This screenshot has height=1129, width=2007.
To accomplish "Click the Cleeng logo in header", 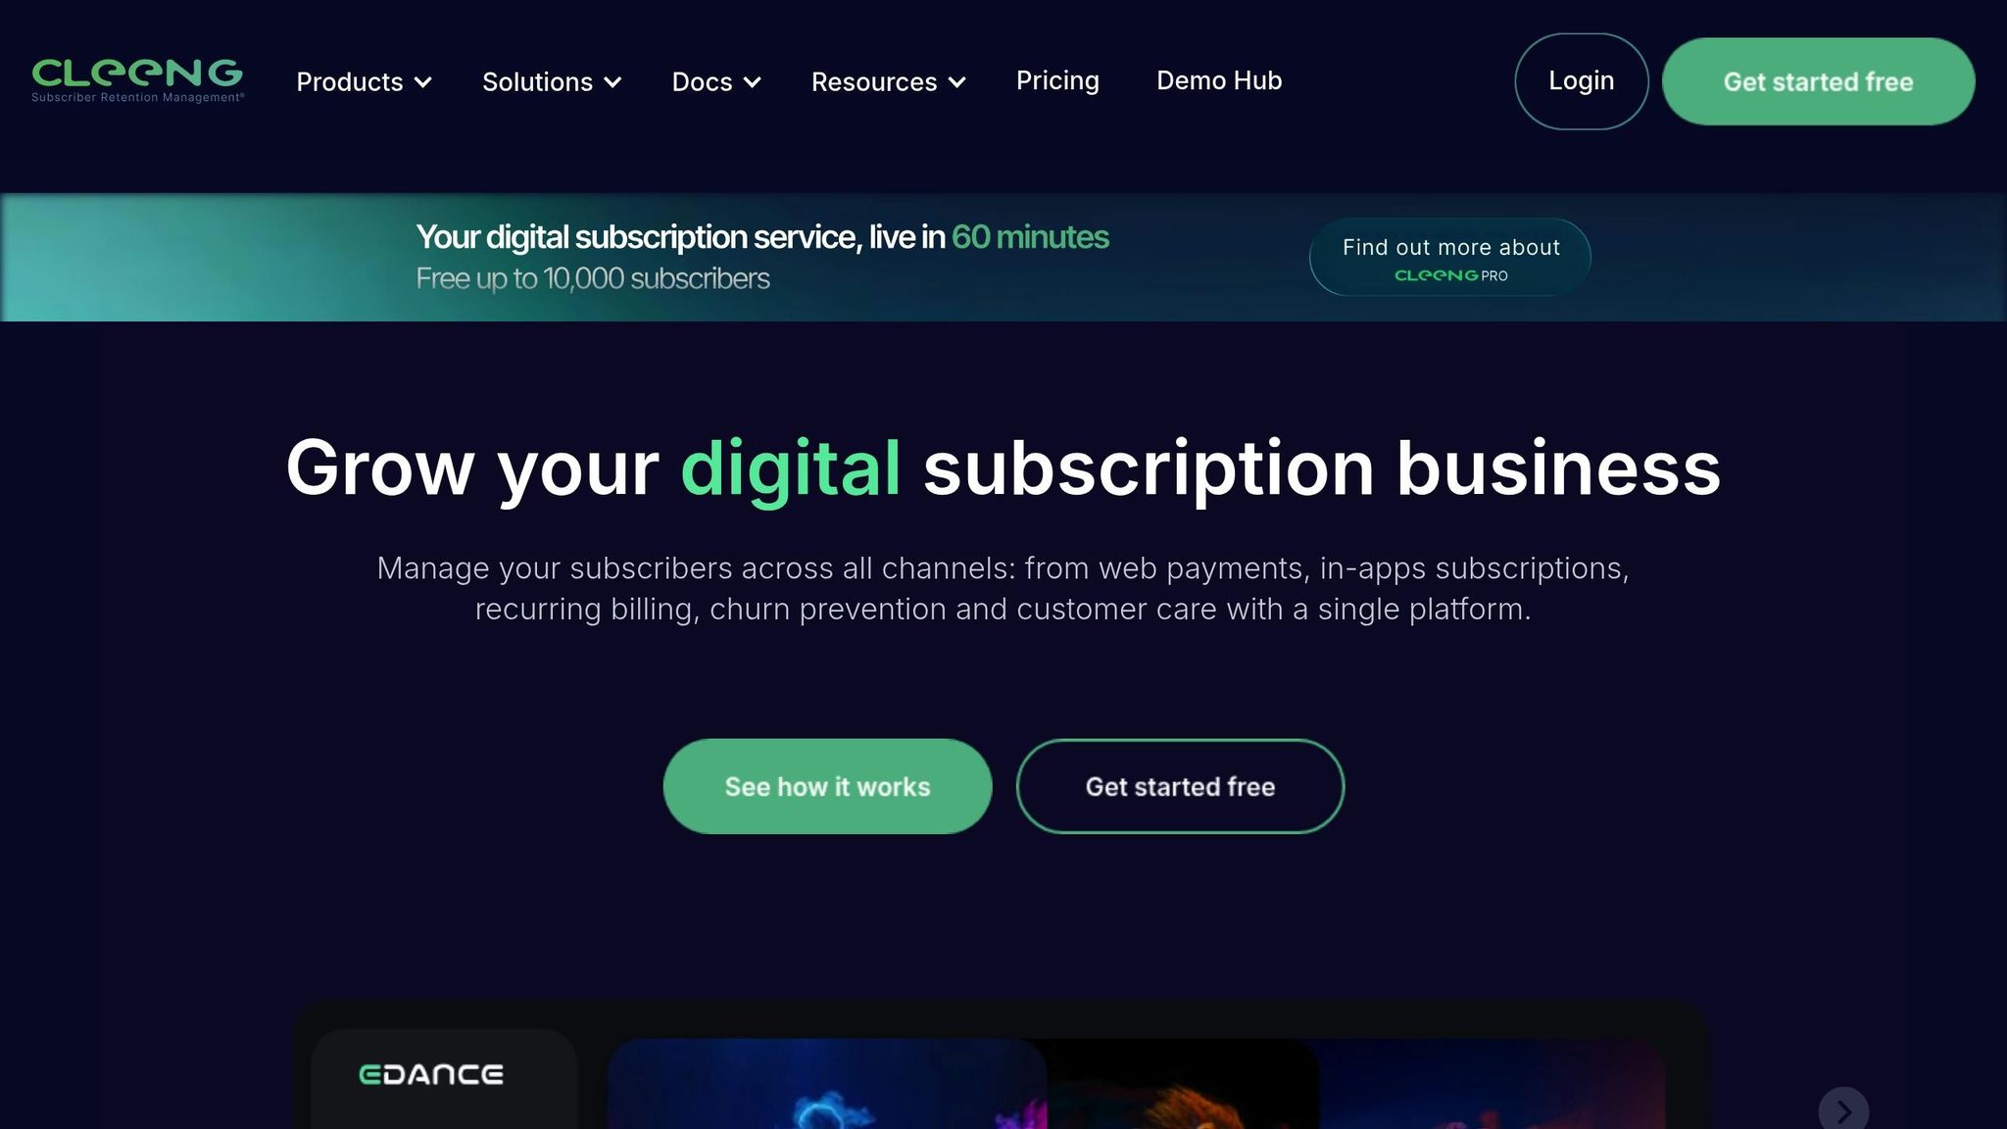I will pyautogui.click(x=137, y=80).
